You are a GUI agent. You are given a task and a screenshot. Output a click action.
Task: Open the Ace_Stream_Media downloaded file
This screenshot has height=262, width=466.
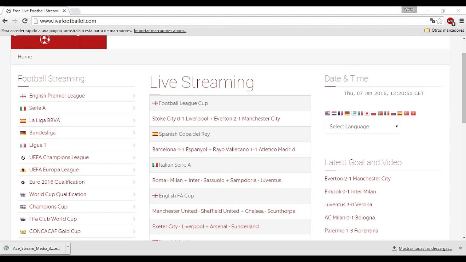33,248
